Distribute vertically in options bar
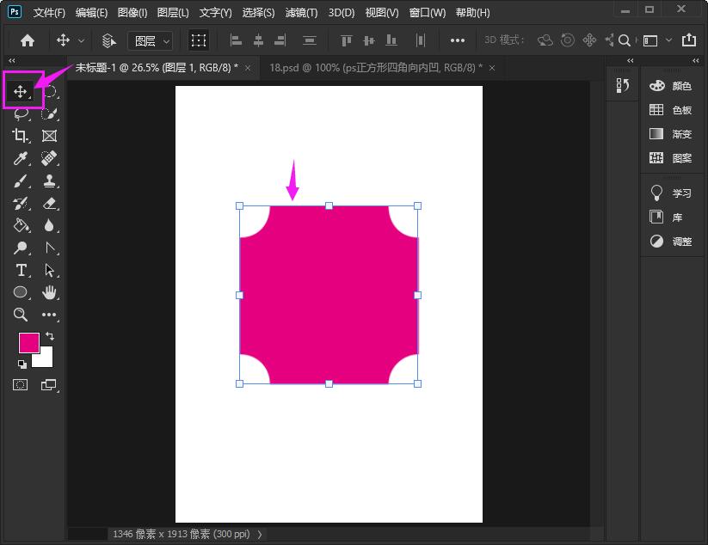Viewport: 708px width, 545px height. [x=310, y=40]
